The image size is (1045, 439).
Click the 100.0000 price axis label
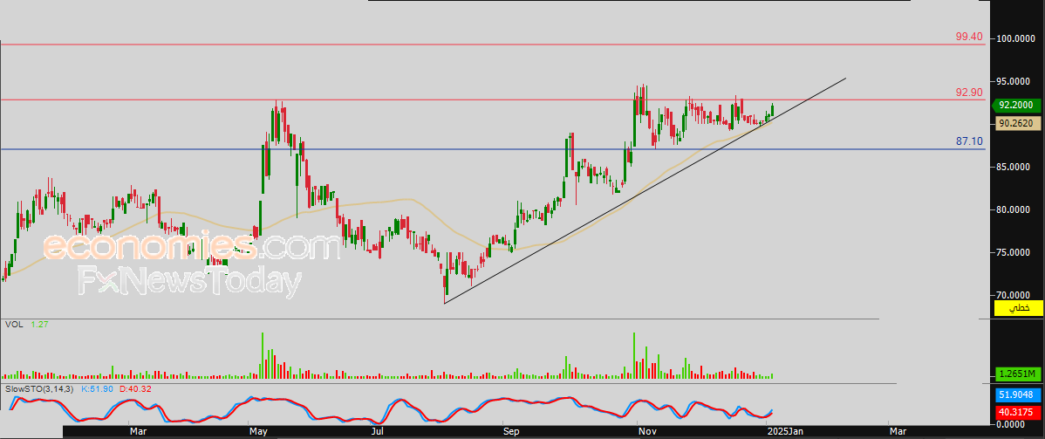click(x=1017, y=38)
